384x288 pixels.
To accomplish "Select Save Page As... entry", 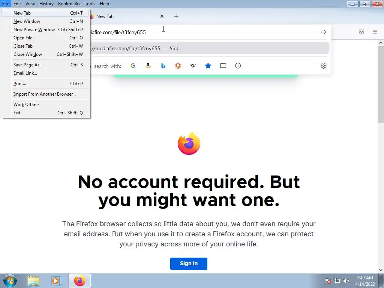I will click(x=45, y=64).
